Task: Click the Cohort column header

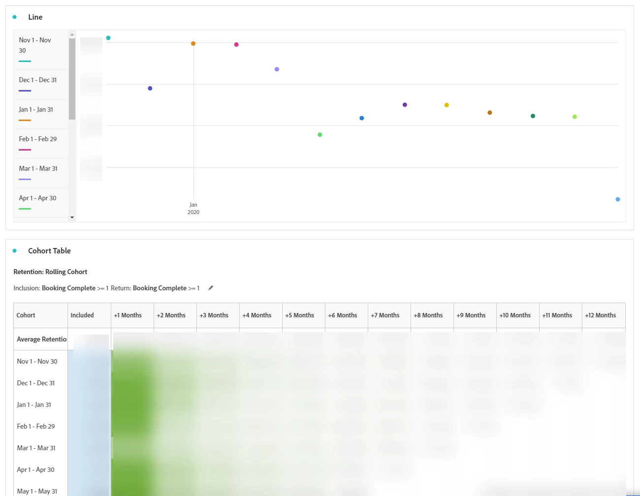Action: (40, 315)
